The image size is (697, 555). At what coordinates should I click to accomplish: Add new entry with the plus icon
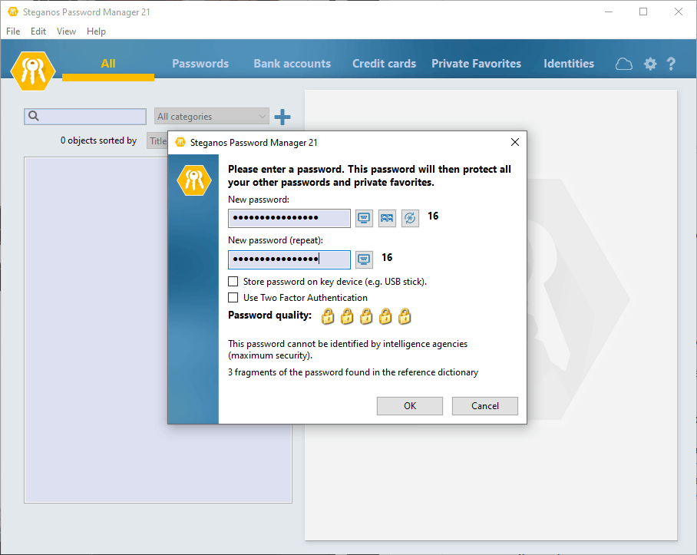point(282,117)
